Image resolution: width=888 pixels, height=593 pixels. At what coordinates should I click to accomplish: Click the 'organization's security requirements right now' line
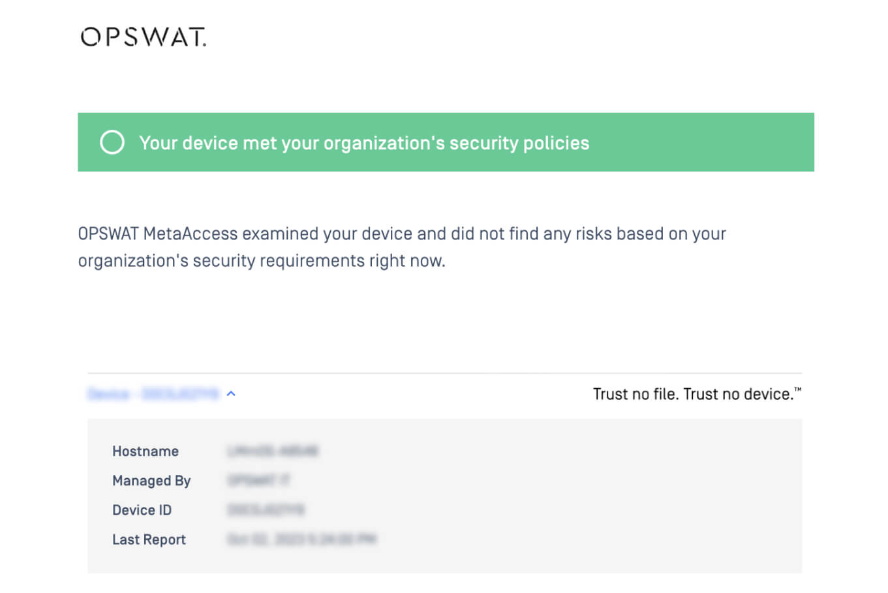pyautogui.click(x=261, y=261)
